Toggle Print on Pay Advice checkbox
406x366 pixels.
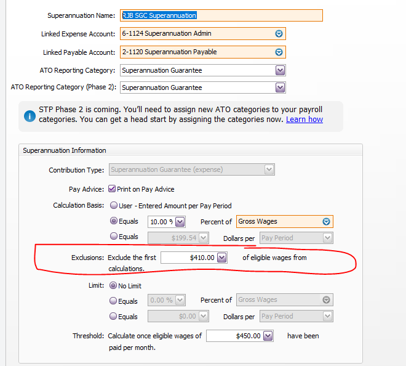pyautogui.click(x=112, y=189)
